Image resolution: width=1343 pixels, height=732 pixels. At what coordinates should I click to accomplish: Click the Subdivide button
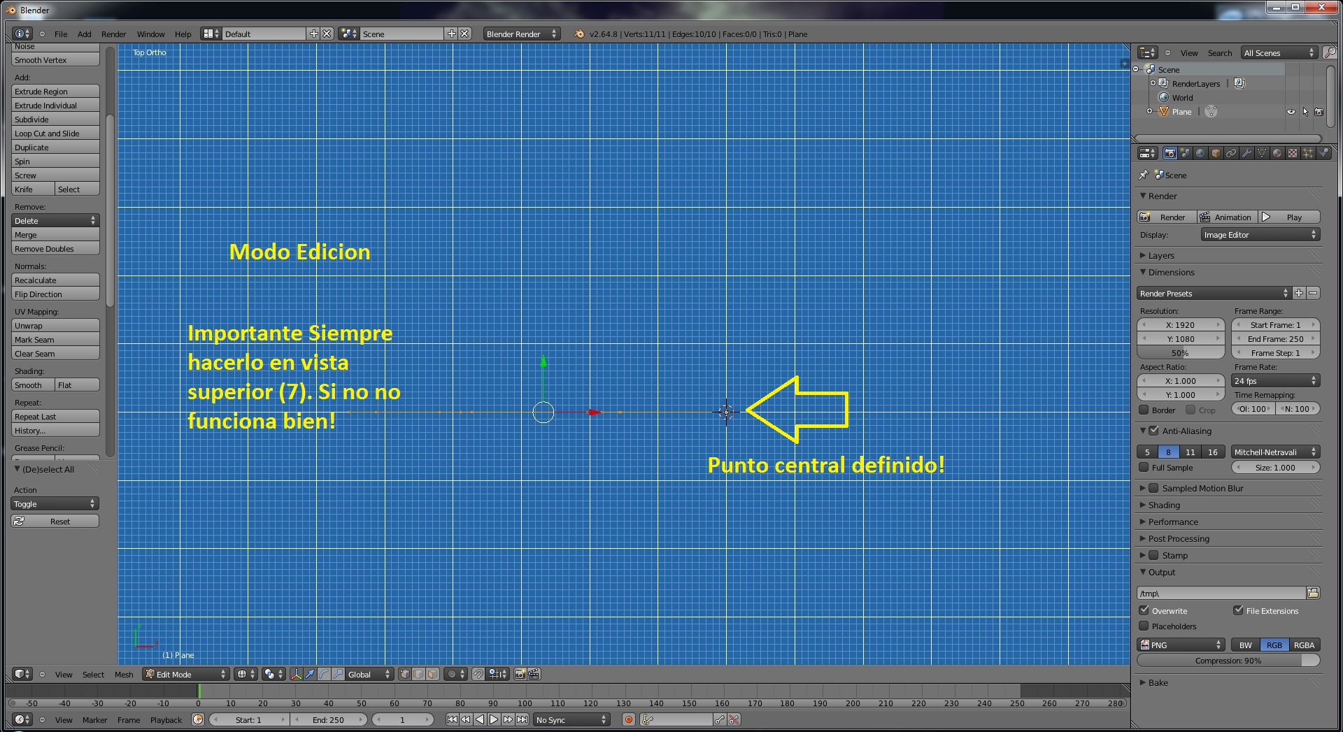pos(55,120)
